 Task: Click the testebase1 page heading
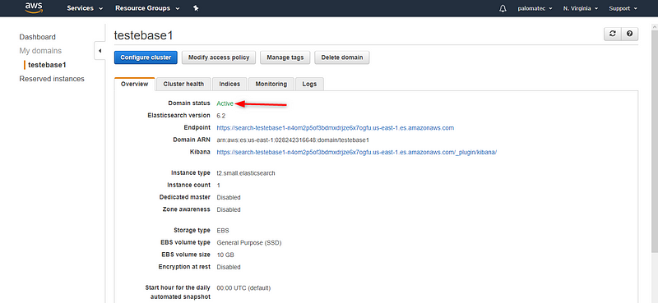point(143,35)
